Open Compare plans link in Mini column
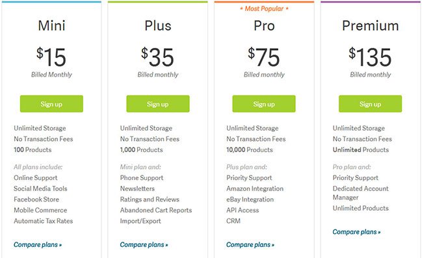422x258 pixels. (x=38, y=244)
